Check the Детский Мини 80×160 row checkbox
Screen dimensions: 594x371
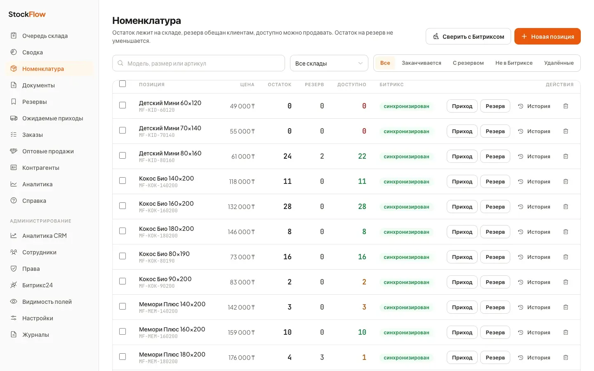(x=123, y=155)
